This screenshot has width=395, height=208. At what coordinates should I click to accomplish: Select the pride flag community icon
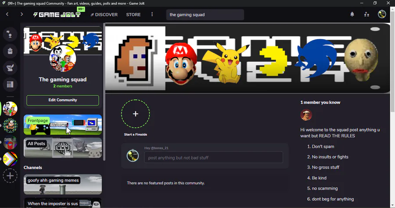tap(10, 159)
